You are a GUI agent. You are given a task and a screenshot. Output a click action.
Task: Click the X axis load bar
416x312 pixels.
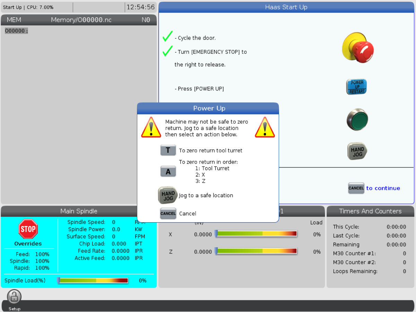pyautogui.click(x=256, y=234)
